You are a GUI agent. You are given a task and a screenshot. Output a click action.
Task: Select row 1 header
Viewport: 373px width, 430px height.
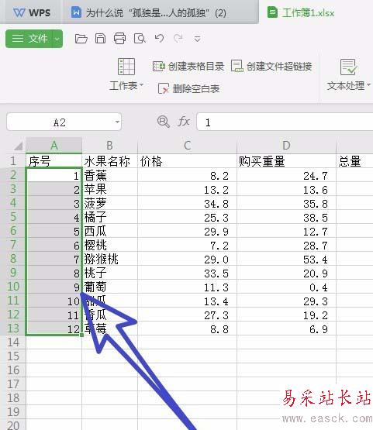[x=13, y=160]
